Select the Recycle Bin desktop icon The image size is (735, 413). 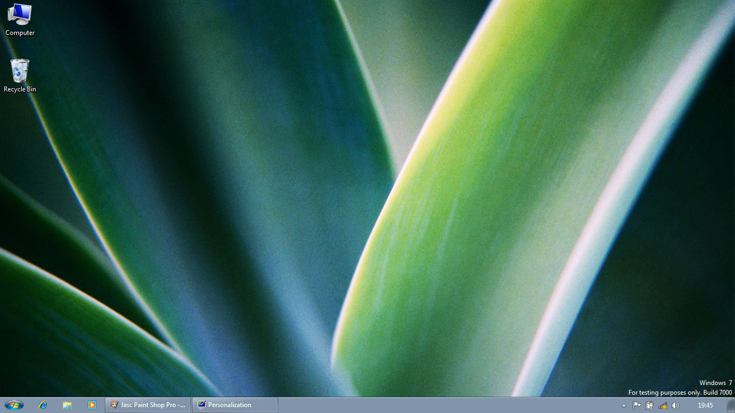19,70
